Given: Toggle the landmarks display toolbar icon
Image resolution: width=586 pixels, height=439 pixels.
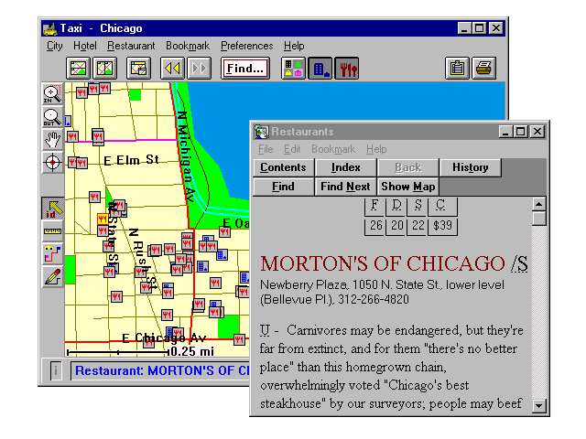Looking at the screenshot, I should click(x=293, y=69).
